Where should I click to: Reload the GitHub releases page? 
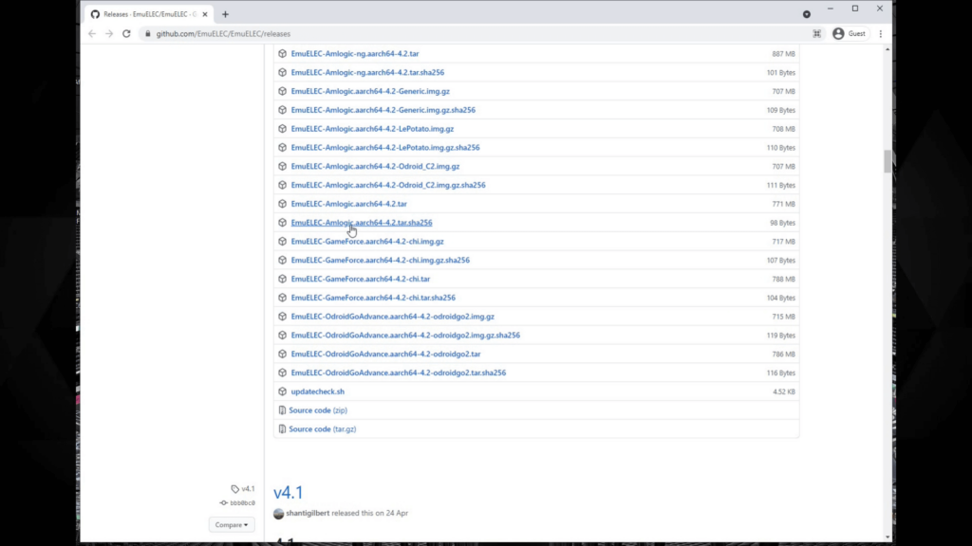(x=126, y=34)
